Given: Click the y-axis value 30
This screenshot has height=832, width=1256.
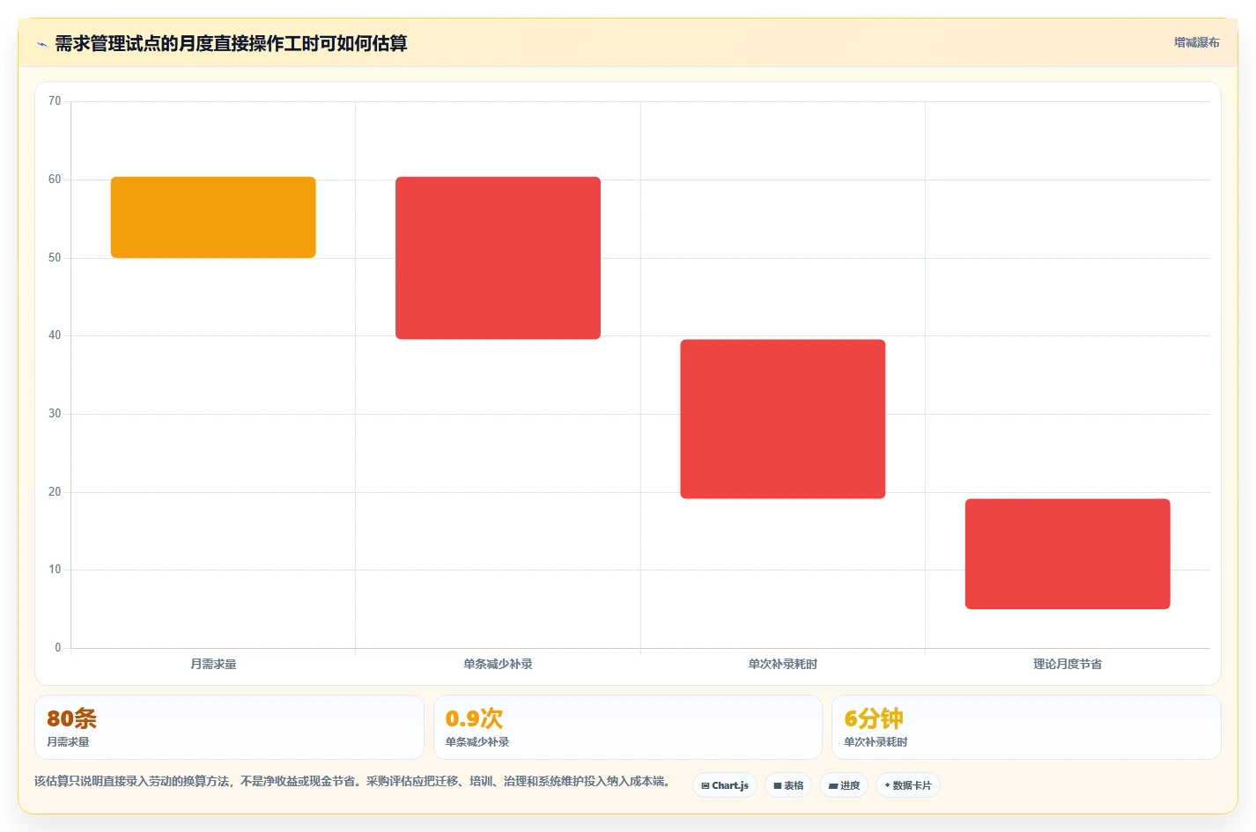Looking at the screenshot, I should point(55,414).
